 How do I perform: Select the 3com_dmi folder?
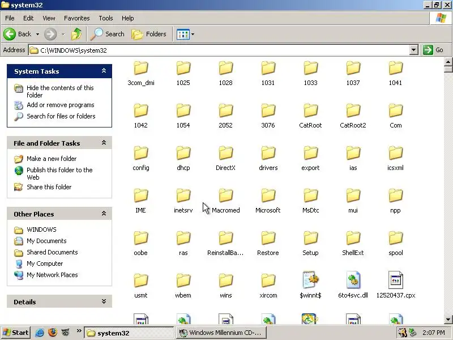tap(140, 74)
